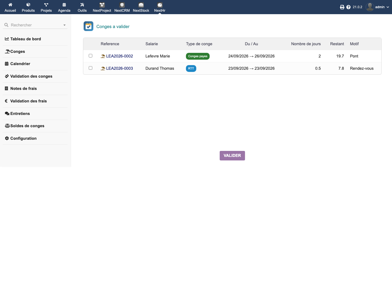
Task: Click the green Conges payes badge
Action: (198, 56)
